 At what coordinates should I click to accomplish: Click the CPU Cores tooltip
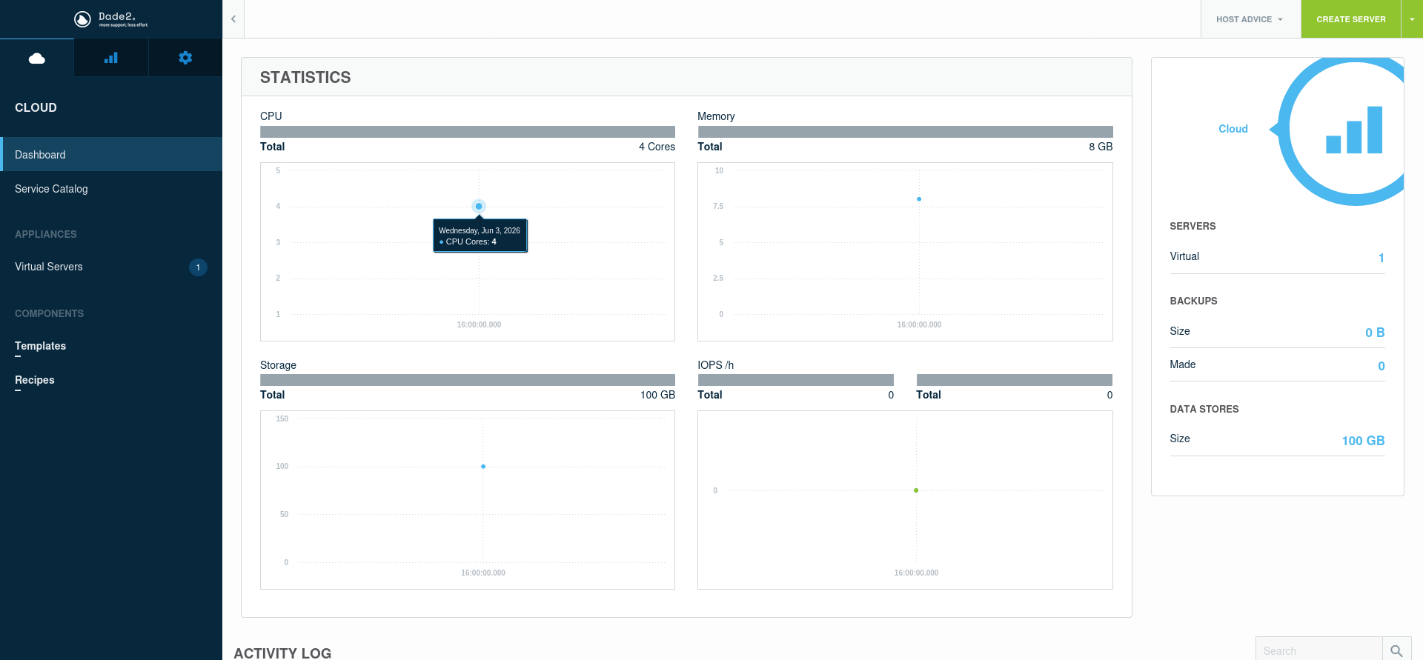coord(480,236)
